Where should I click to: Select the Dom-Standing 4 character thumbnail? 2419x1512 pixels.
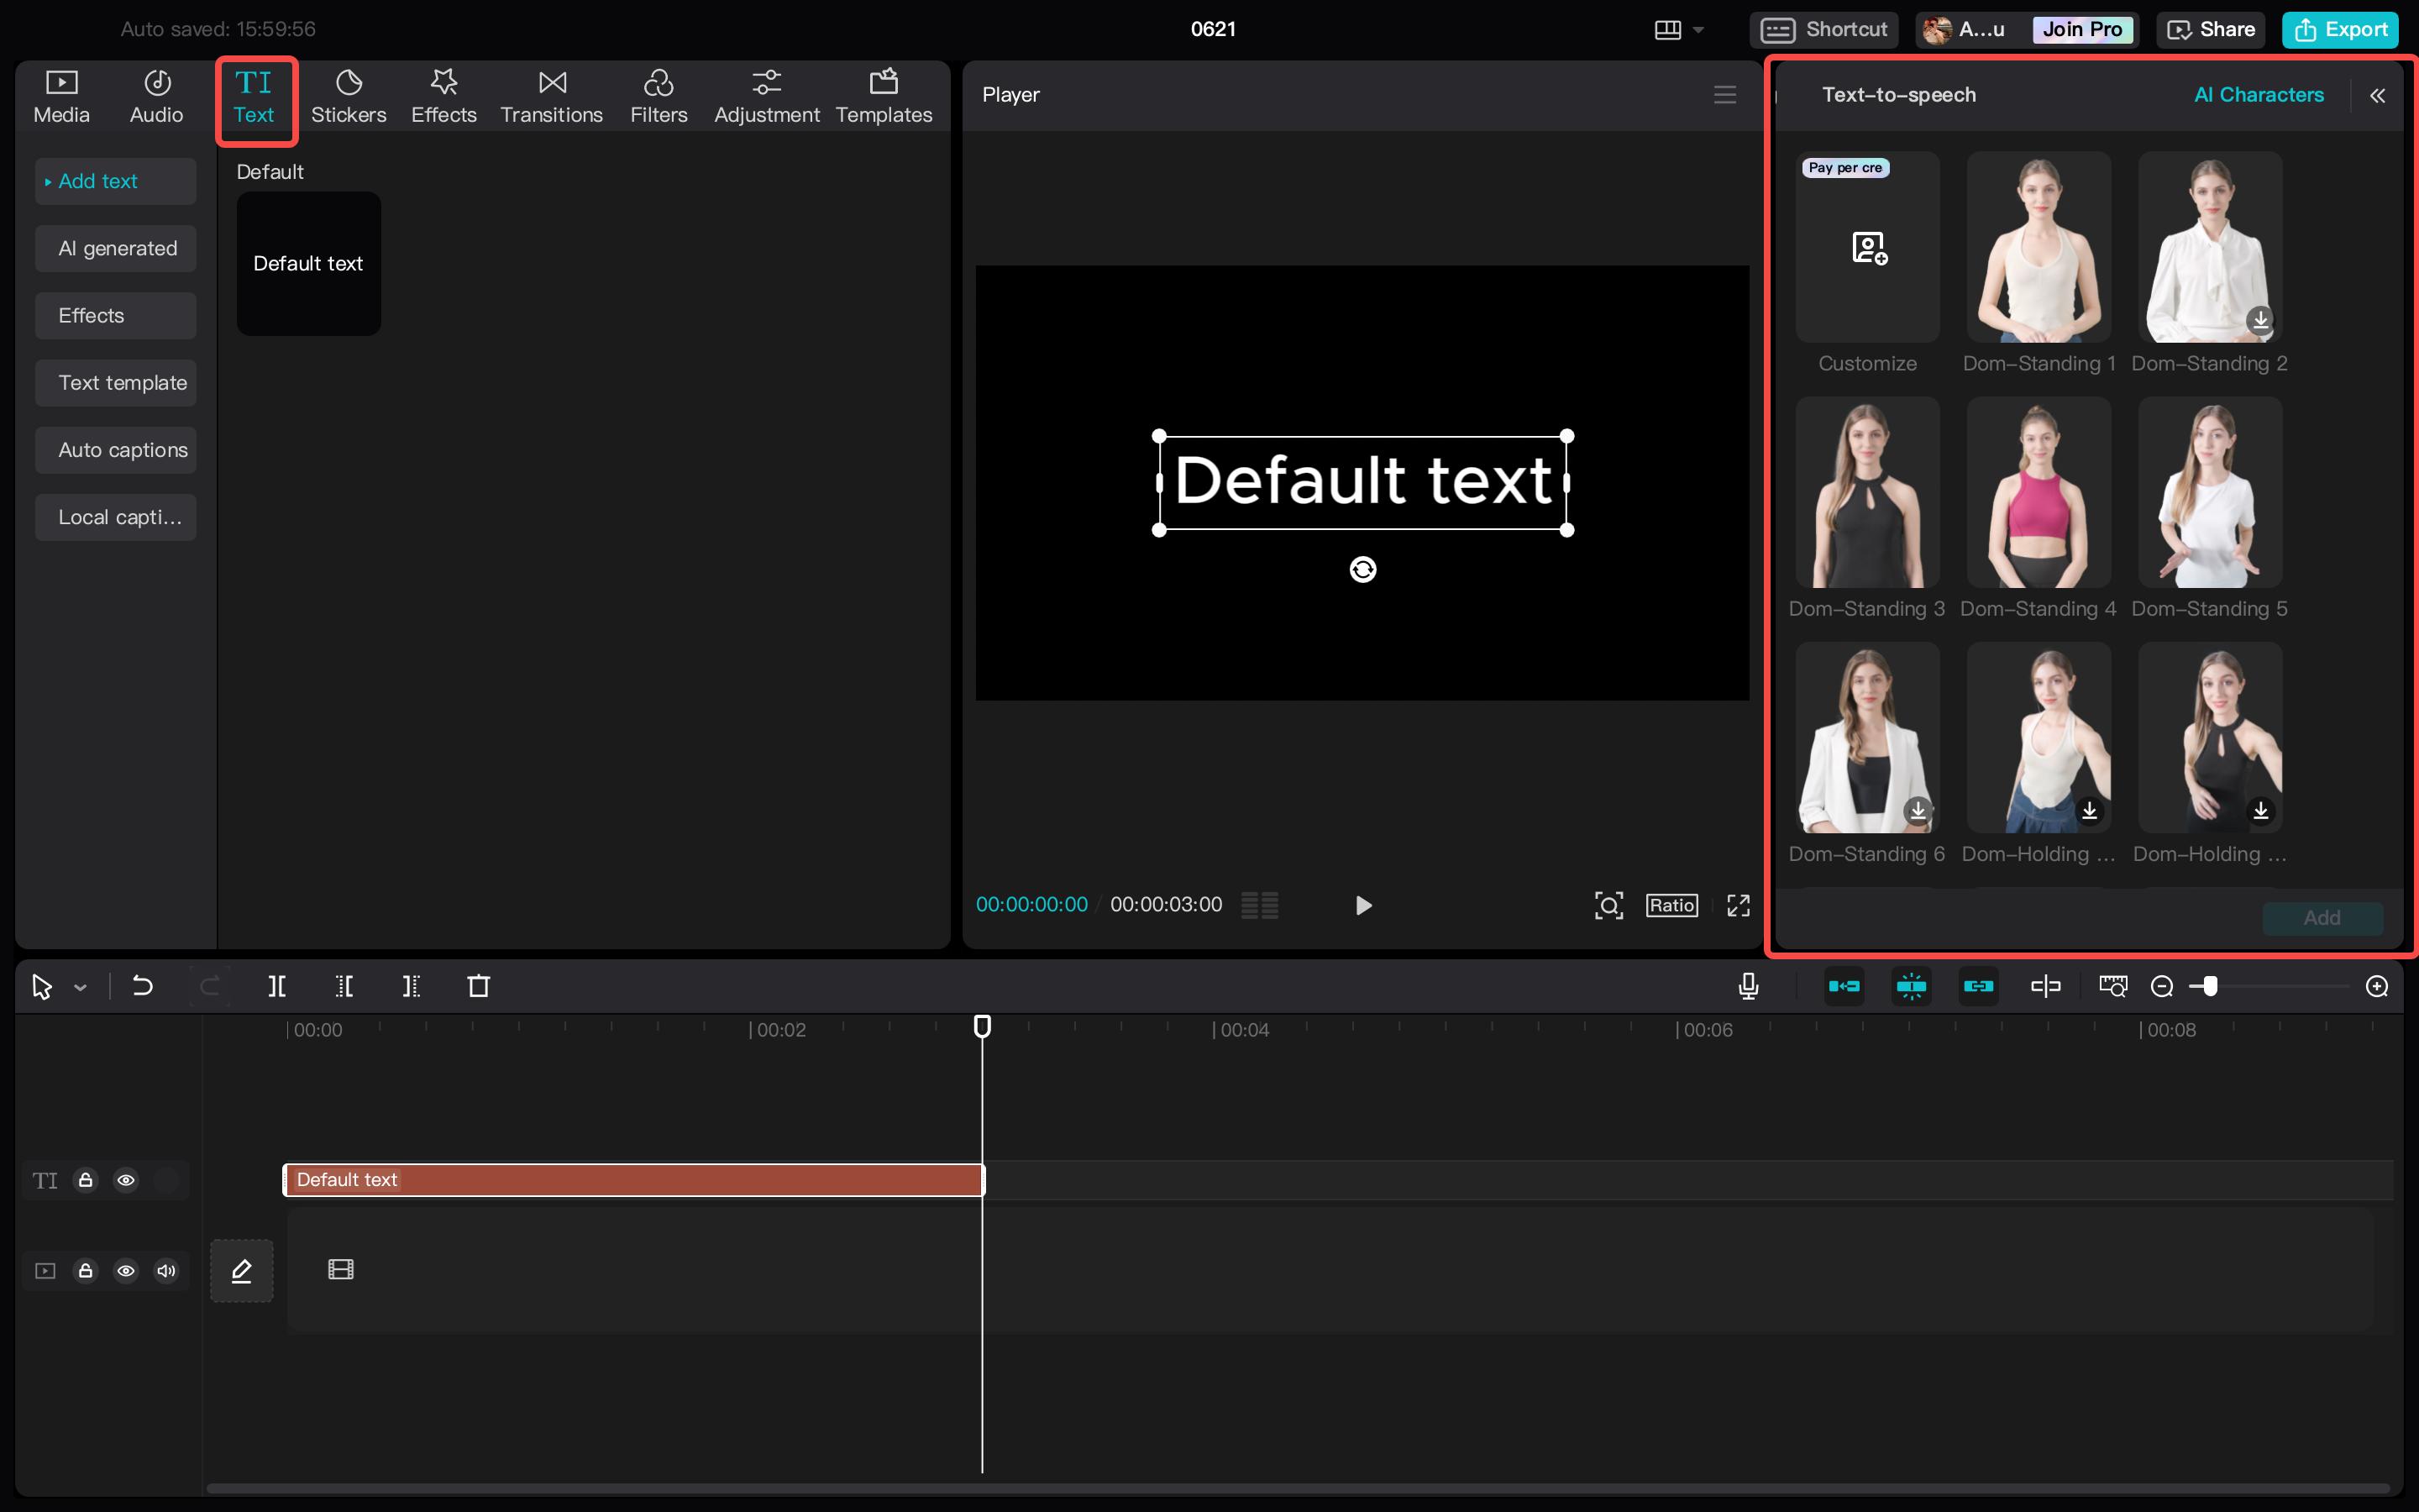coord(2039,492)
